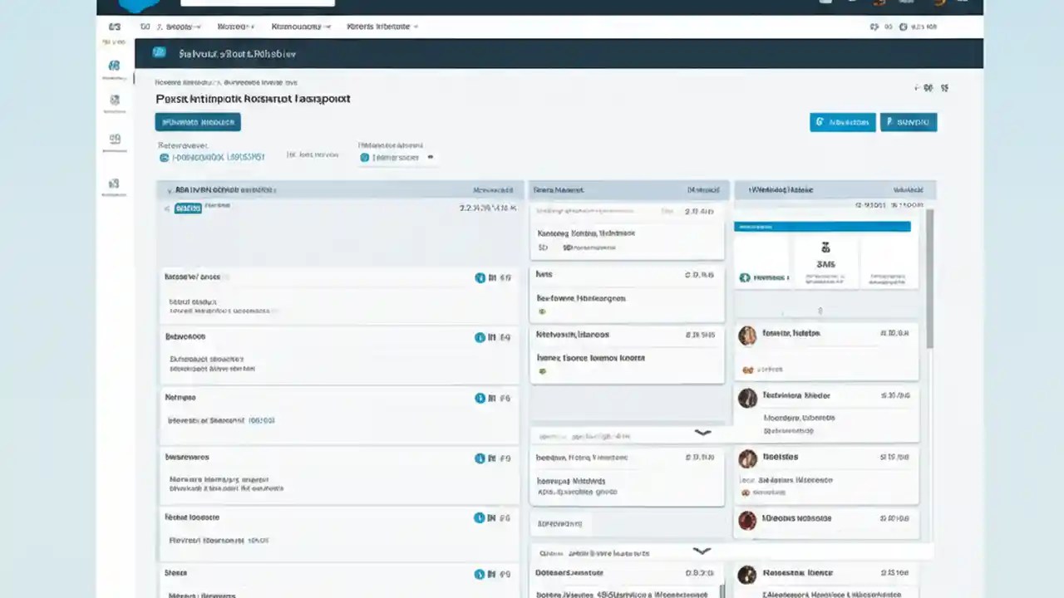Image resolution: width=1064 pixels, height=598 pixels.
Task: Select the first icon in the left sidebar
Action: point(114,65)
